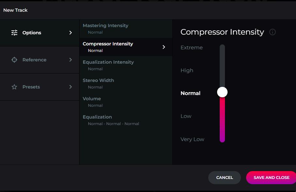Set compressor intensity to Extreme
The image size is (296, 192).
tap(192, 48)
